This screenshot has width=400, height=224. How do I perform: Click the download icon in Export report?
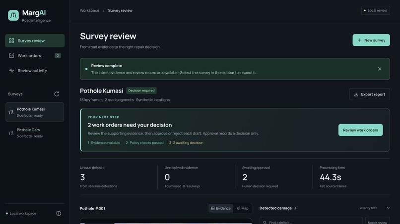[356, 94]
